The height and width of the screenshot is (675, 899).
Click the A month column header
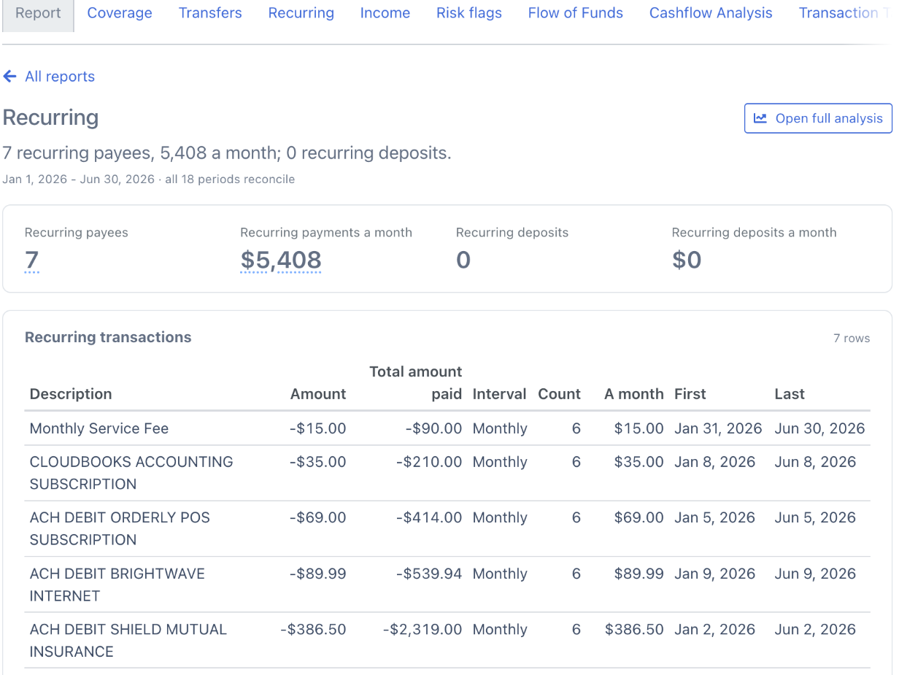coord(634,394)
